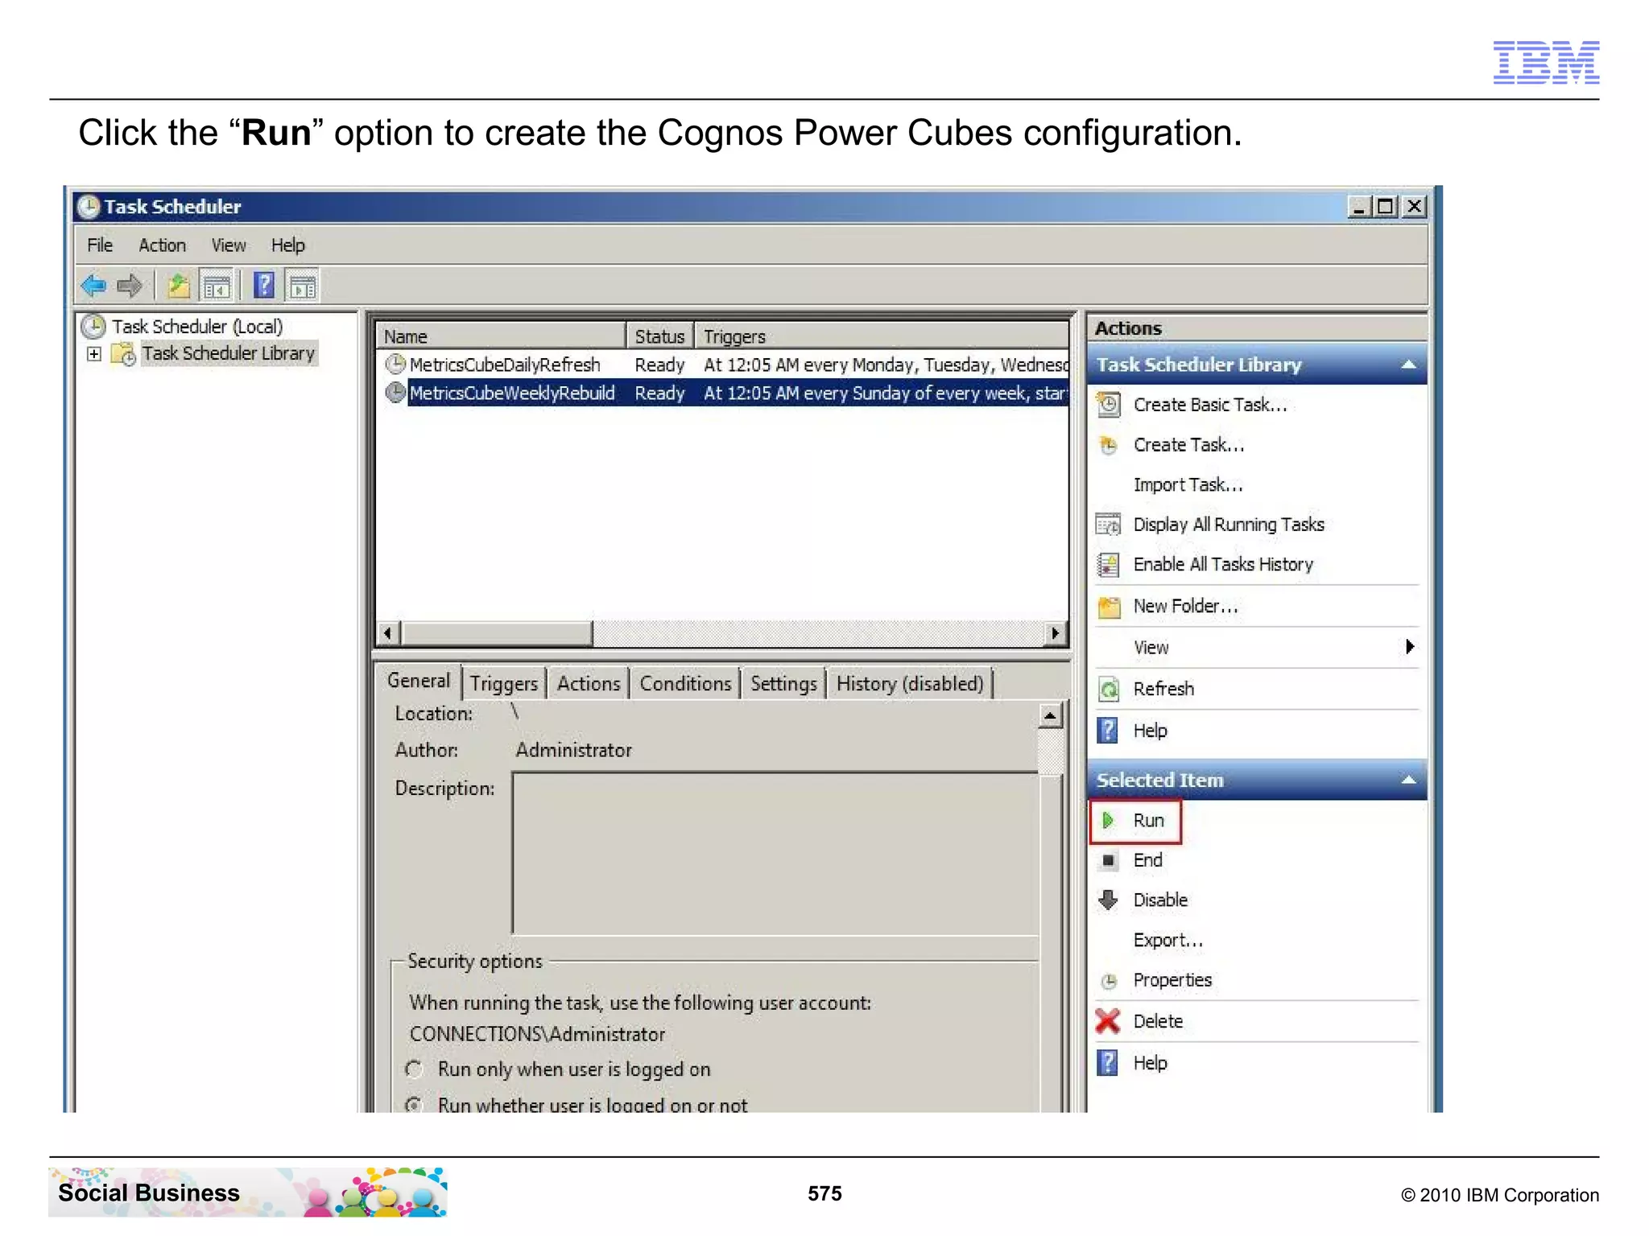Open the Action menu
1649x1236 pixels.
coord(162,245)
